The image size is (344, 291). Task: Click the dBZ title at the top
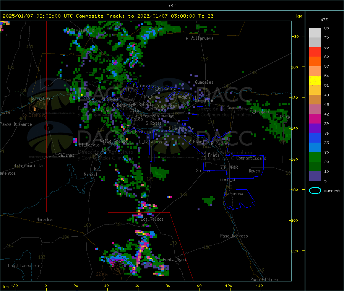[172, 6]
